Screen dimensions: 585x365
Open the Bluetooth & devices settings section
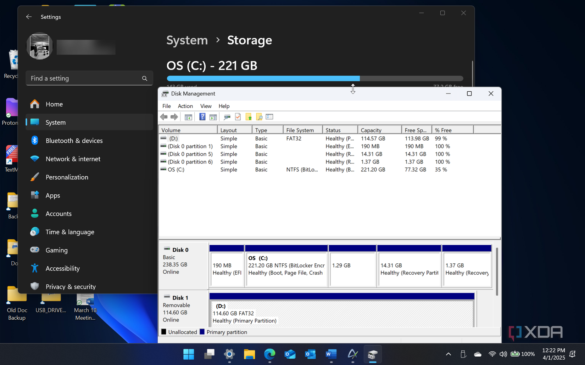point(74,141)
